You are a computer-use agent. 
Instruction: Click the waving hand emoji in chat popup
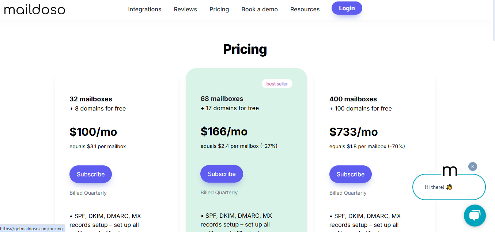pyautogui.click(x=449, y=187)
